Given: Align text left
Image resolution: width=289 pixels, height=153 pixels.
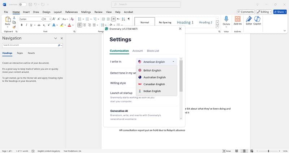Looking at the screenshot, I should click(79, 25).
